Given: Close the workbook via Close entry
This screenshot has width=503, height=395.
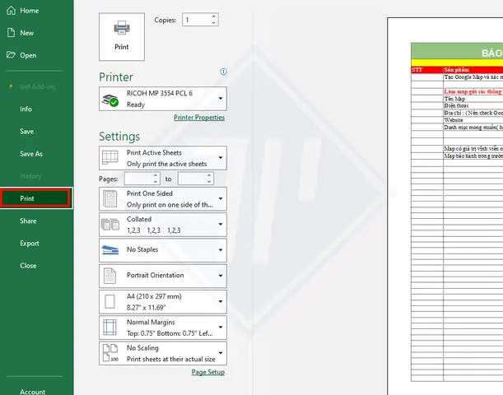Looking at the screenshot, I should [x=28, y=266].
